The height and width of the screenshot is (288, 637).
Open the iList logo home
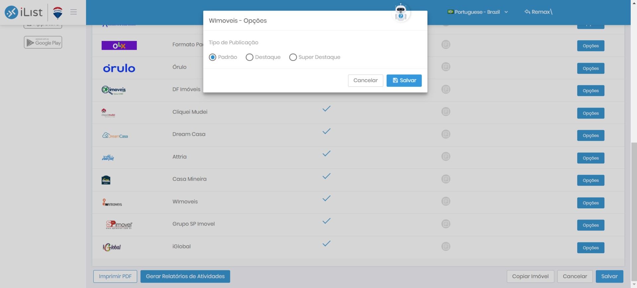click(24, 12)
